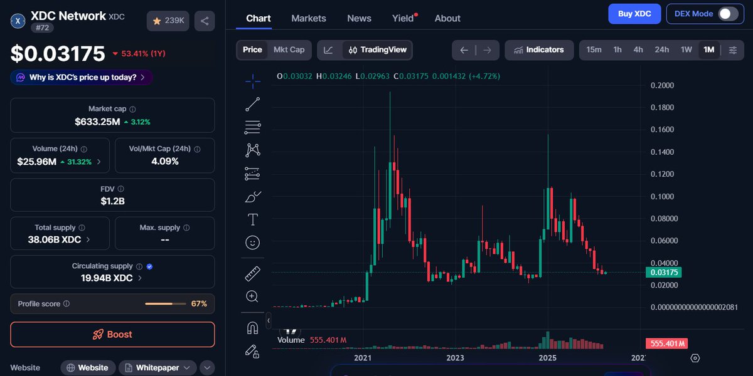This screenshot has height=376, width=753.
Task: Toggle the magnet mode icon
Action: click(253, 328)
